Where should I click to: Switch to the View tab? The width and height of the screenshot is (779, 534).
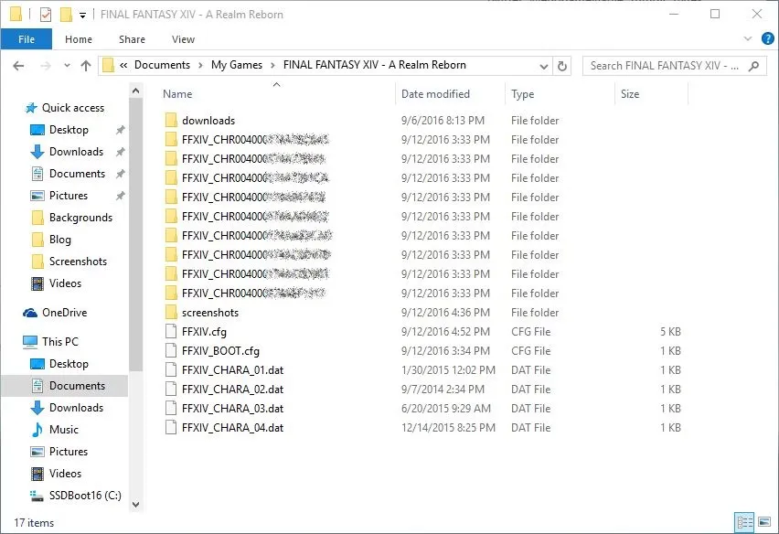click(184, 39)
